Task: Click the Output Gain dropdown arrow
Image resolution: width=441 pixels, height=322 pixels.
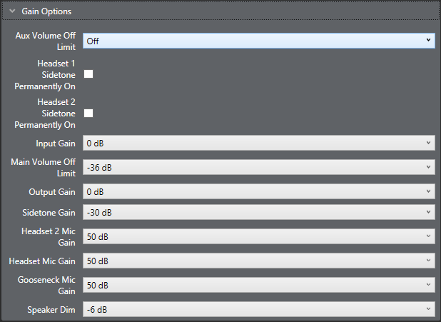Action: pos(428,192)
